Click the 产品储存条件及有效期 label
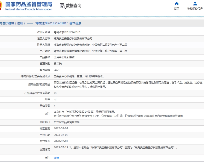204x164 pixels. 37,93
